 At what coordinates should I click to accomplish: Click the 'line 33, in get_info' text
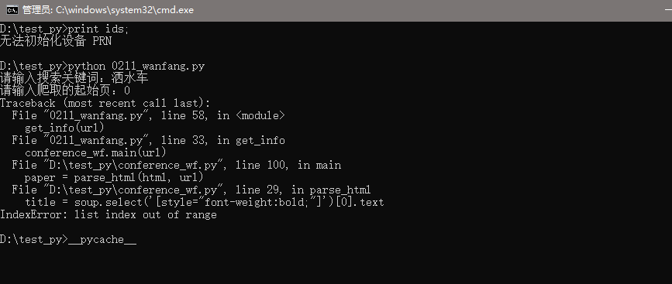(x=222, y=140)
